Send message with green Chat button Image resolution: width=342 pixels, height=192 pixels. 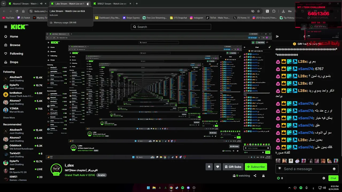tap(333, 178)
